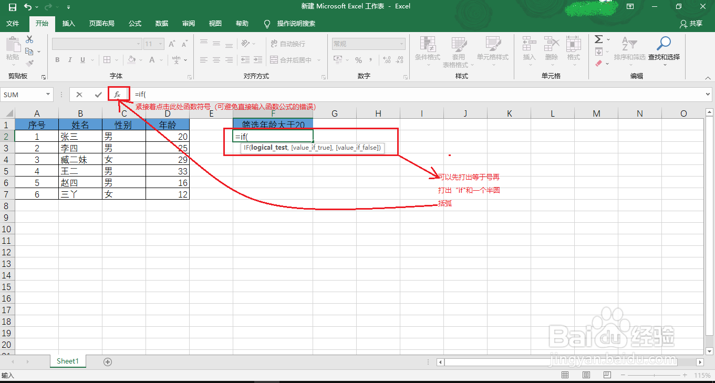
Task: Click the fx insert function button
Action: click(x=118, y=95)
